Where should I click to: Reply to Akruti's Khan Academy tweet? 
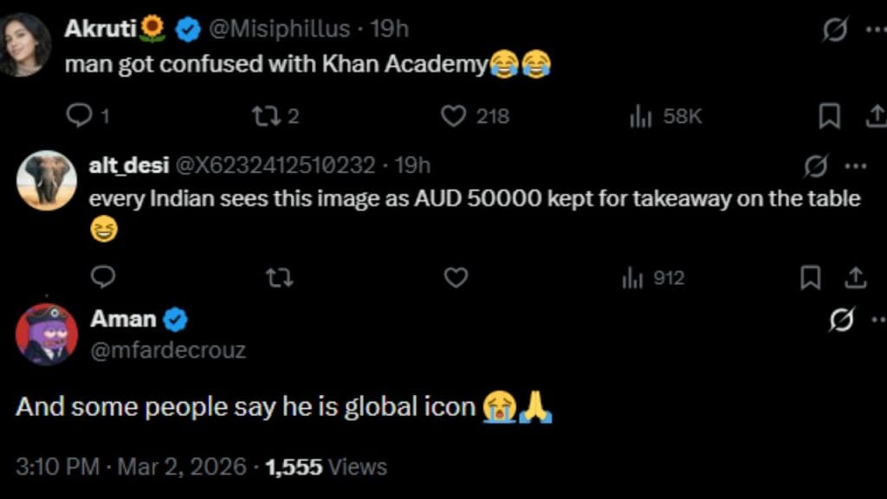[79, 115]
